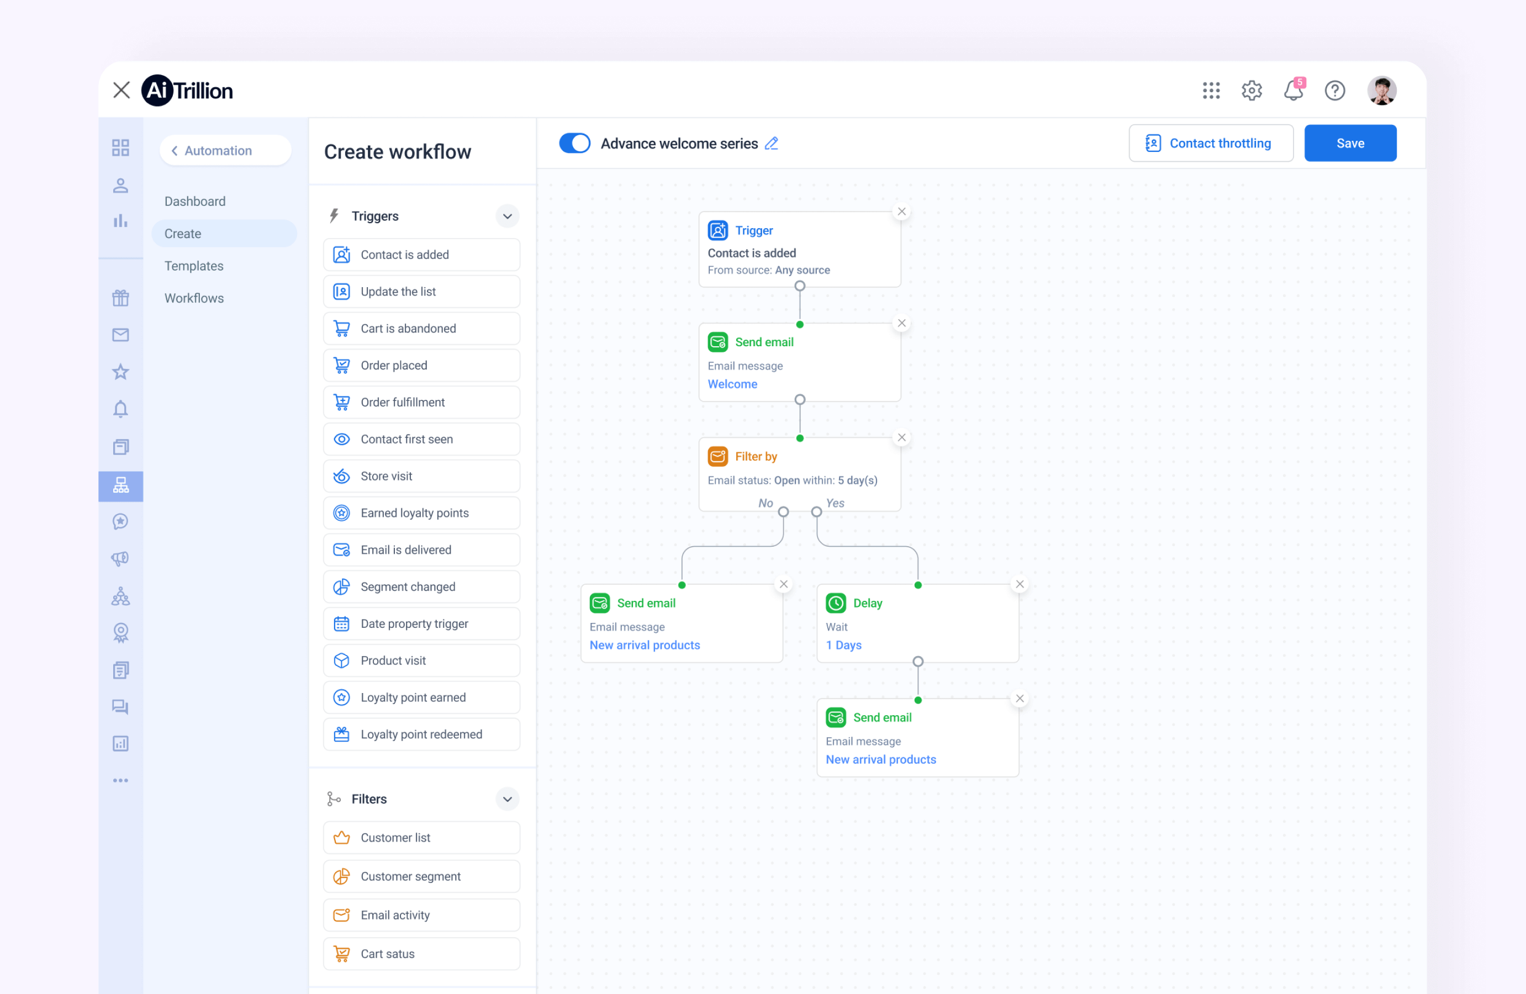Open the Workflows menu item
The height and width of the screenshot is (994, 1526).
point(194,298)
